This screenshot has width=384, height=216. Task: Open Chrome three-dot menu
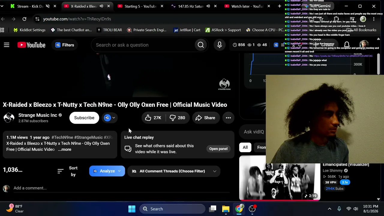click(x=374, y=19)
